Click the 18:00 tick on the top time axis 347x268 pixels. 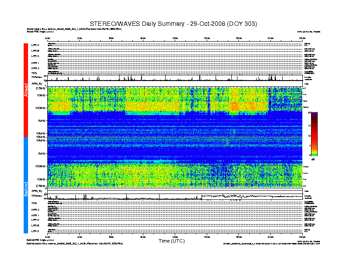click(239, 38)
